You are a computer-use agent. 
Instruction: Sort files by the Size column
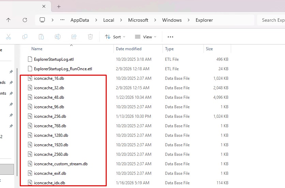209,49
